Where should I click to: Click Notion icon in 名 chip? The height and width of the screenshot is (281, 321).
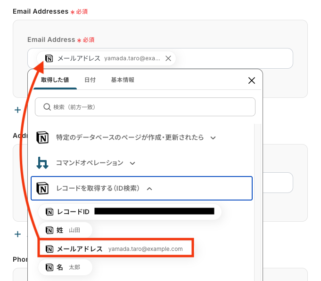pyautogui.click(x=49, y=267)
